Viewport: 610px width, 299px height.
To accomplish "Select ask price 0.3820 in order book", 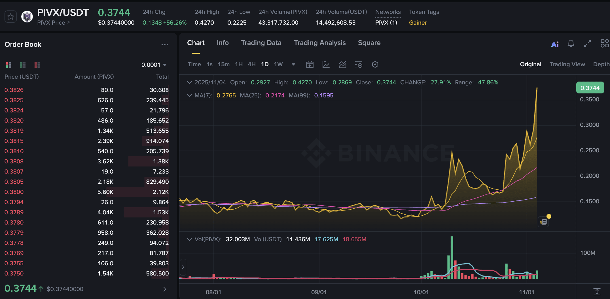I will (14, 121).
